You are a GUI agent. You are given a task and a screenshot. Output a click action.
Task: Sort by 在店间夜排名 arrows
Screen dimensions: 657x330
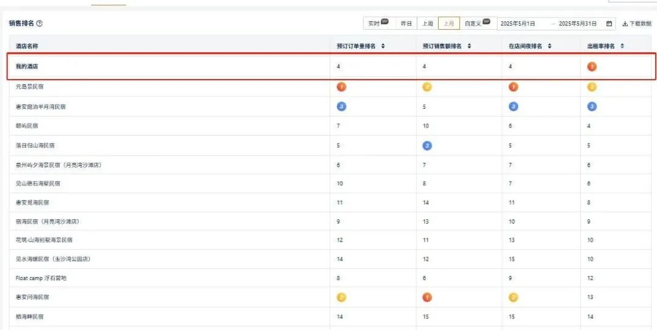coord(549,46)
